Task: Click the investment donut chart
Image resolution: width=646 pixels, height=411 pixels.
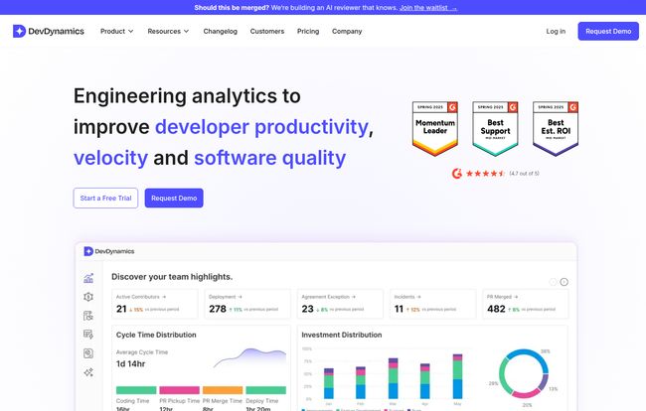Action: click(524, 373)
